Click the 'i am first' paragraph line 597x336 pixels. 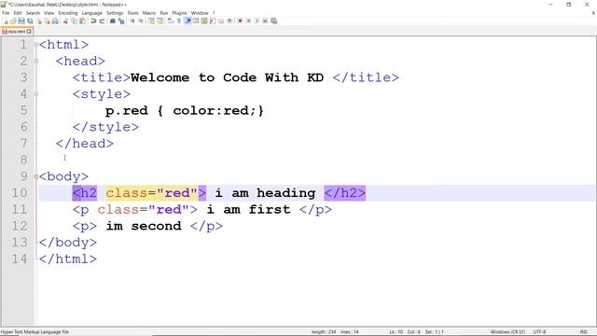tap(201, 209)
